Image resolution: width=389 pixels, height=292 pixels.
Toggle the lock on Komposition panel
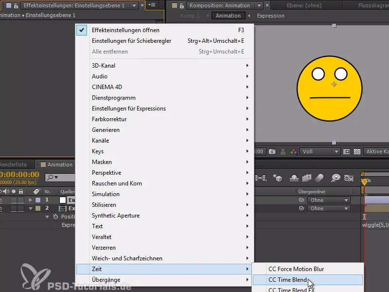[182, 5]
